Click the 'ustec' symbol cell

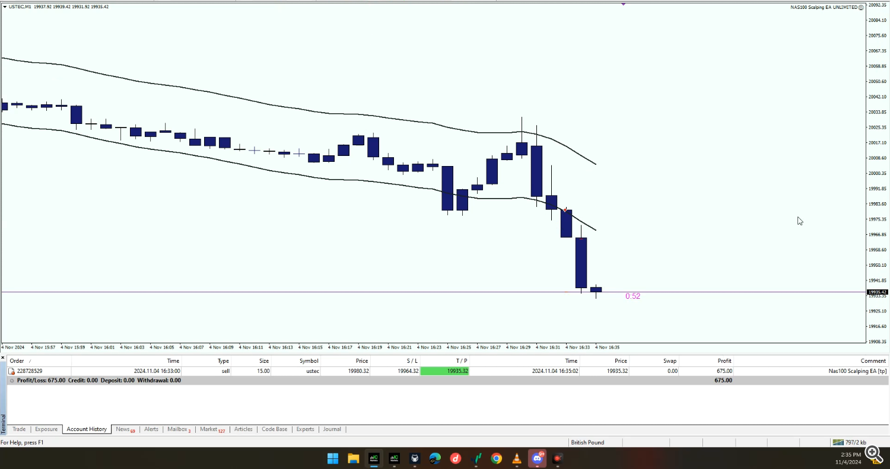(x=313, y=371)
